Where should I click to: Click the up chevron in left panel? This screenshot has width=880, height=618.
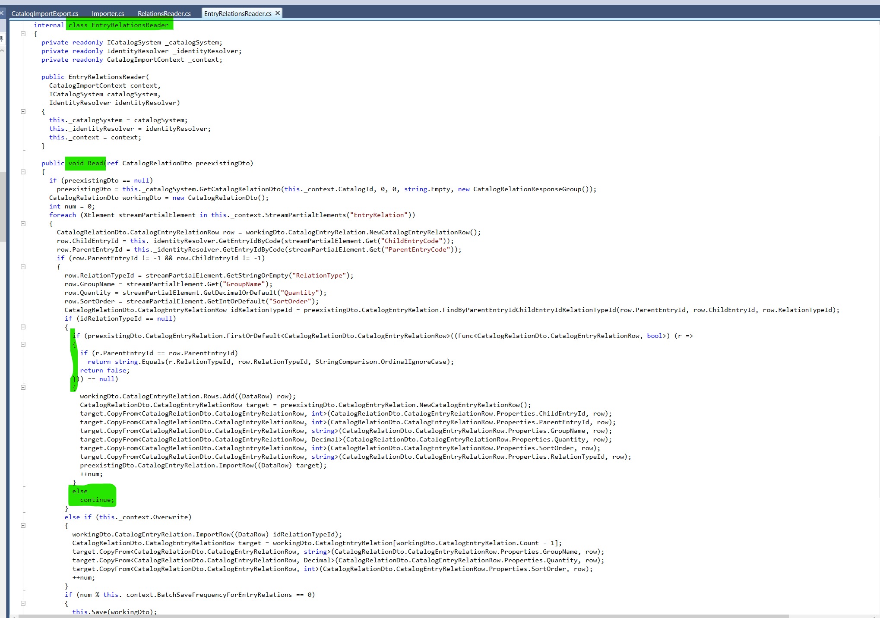pos(2,50)
